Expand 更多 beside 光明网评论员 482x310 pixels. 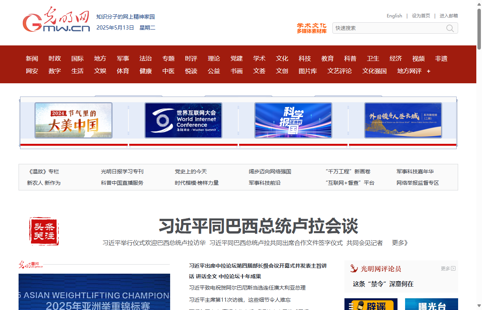[448, 268]
